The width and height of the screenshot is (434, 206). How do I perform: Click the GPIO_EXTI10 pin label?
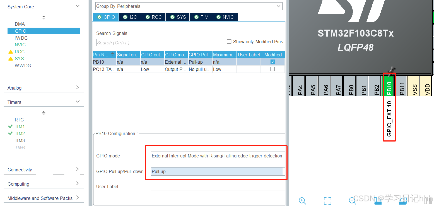(389, 119)
